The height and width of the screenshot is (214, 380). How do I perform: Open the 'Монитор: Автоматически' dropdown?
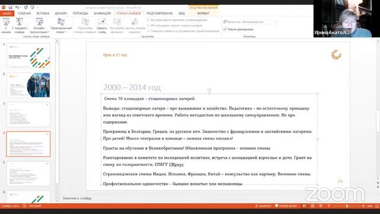point(249,22)
